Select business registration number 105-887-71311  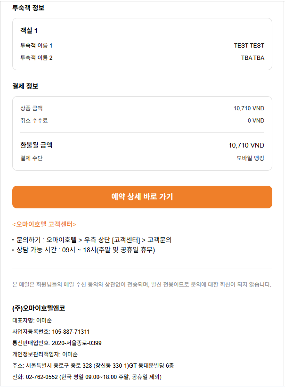[x=71, y=331]
